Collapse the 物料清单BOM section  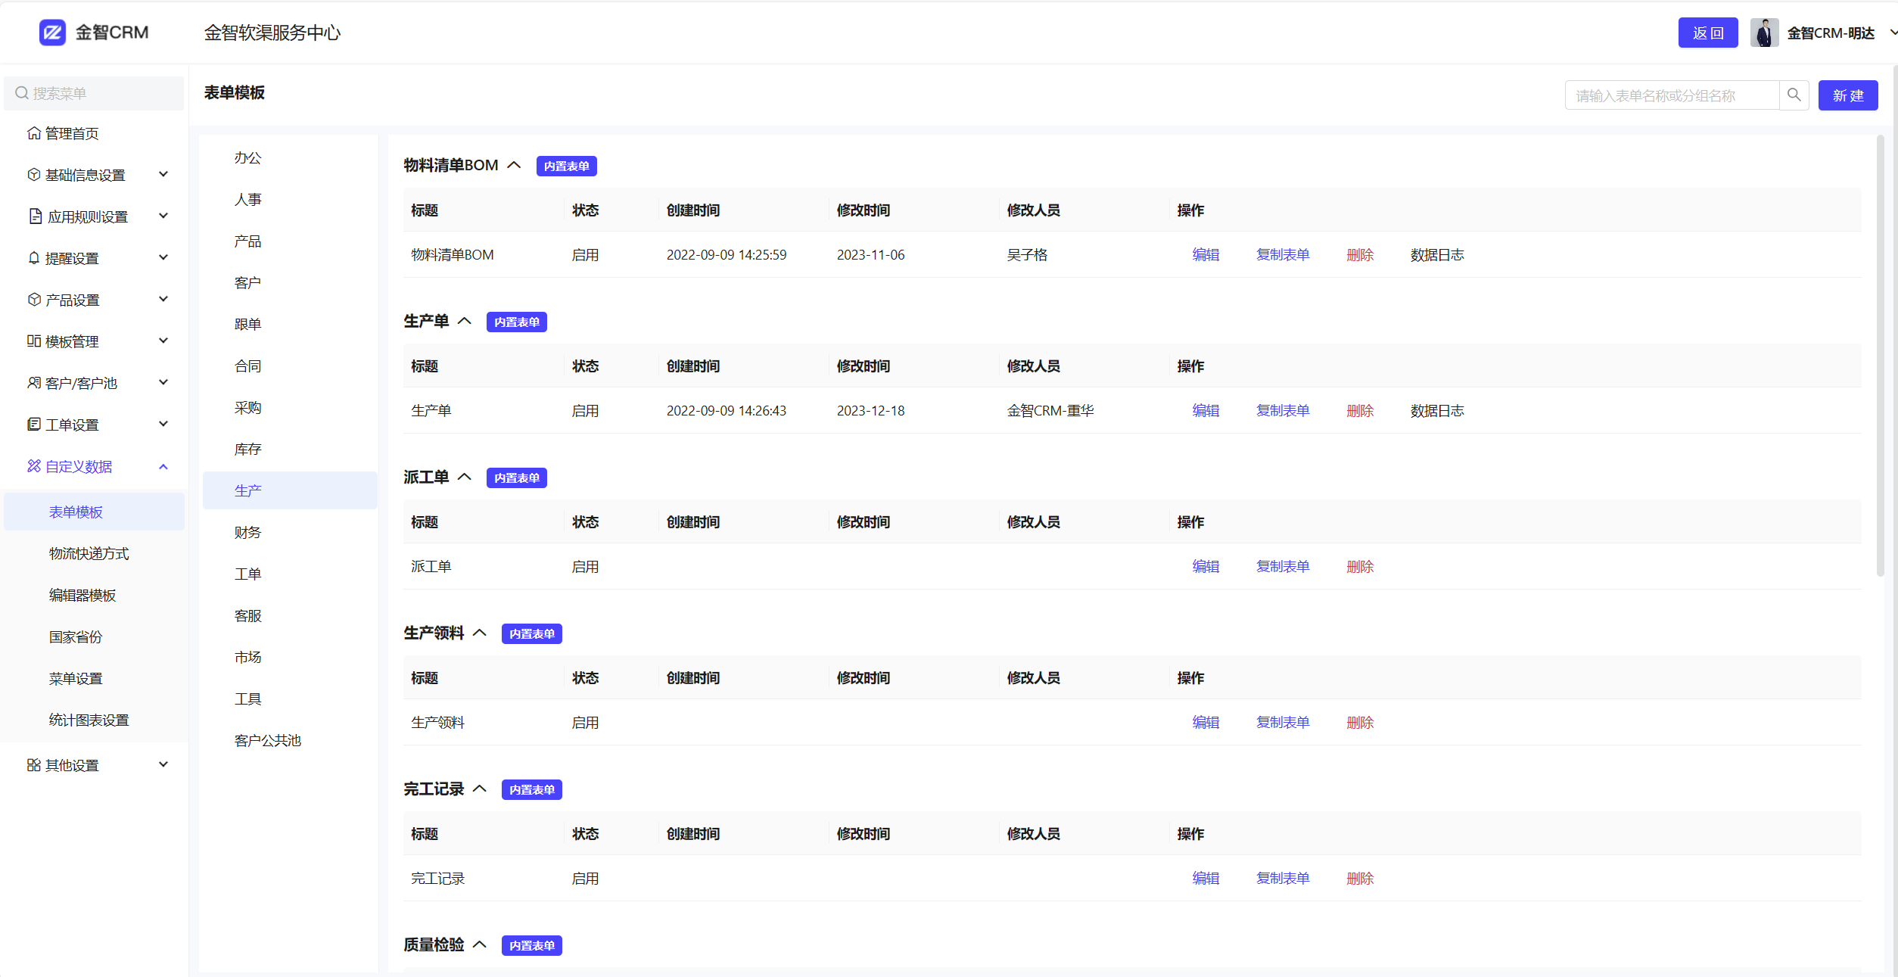(515, 165)
